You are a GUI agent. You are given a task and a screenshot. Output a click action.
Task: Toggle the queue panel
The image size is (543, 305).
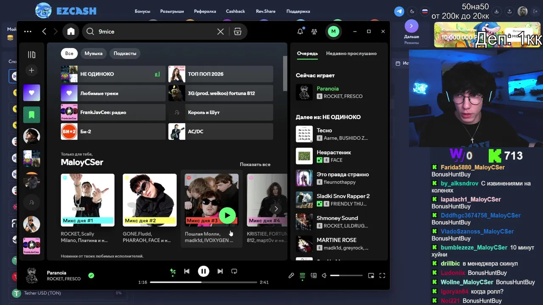point(302,275)
